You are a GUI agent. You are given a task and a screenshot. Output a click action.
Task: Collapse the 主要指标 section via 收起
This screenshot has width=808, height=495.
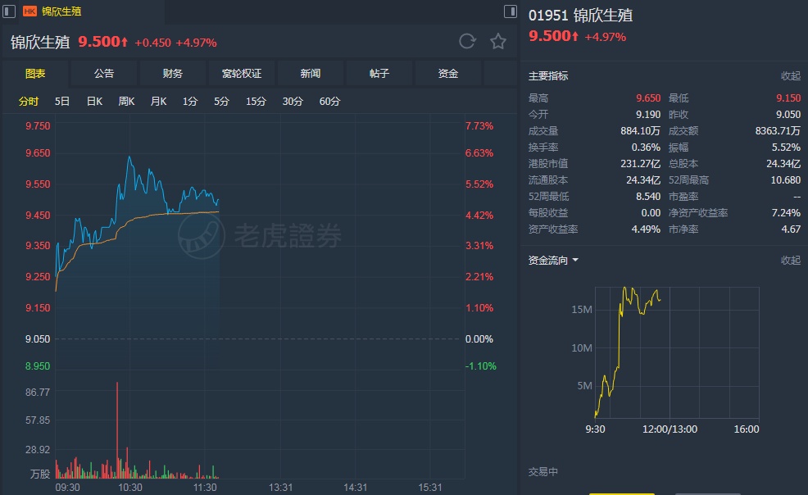click(x=790, y=76)
